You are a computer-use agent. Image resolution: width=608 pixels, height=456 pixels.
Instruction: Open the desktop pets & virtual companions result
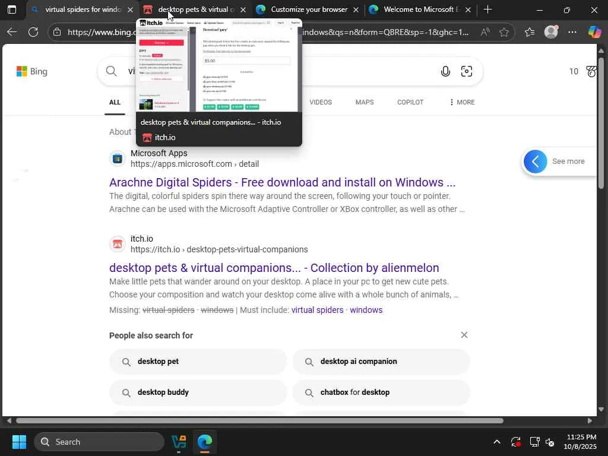[x=274, y=268]
